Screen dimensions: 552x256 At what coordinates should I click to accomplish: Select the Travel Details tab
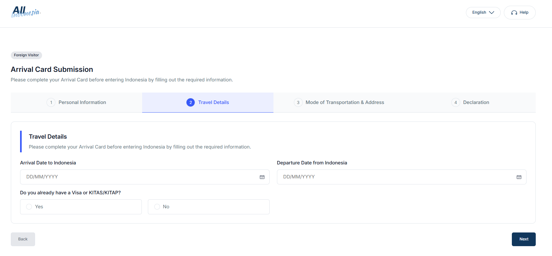point(208,102)
